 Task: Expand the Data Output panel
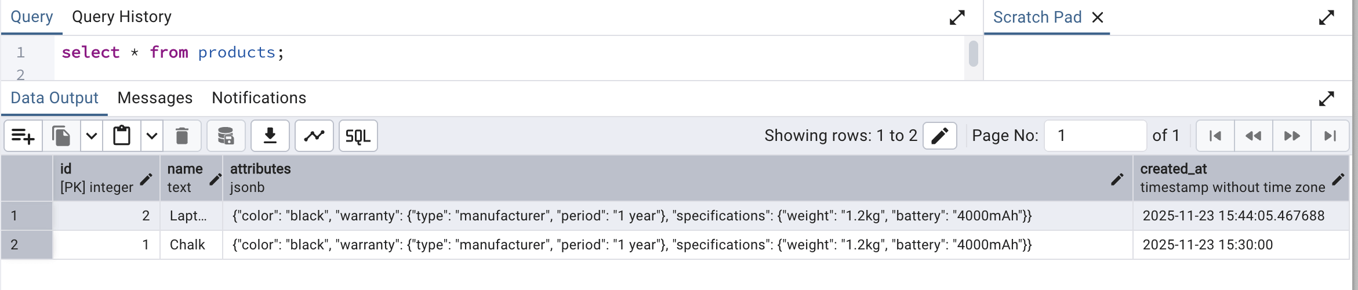(x=1326, y=99)
